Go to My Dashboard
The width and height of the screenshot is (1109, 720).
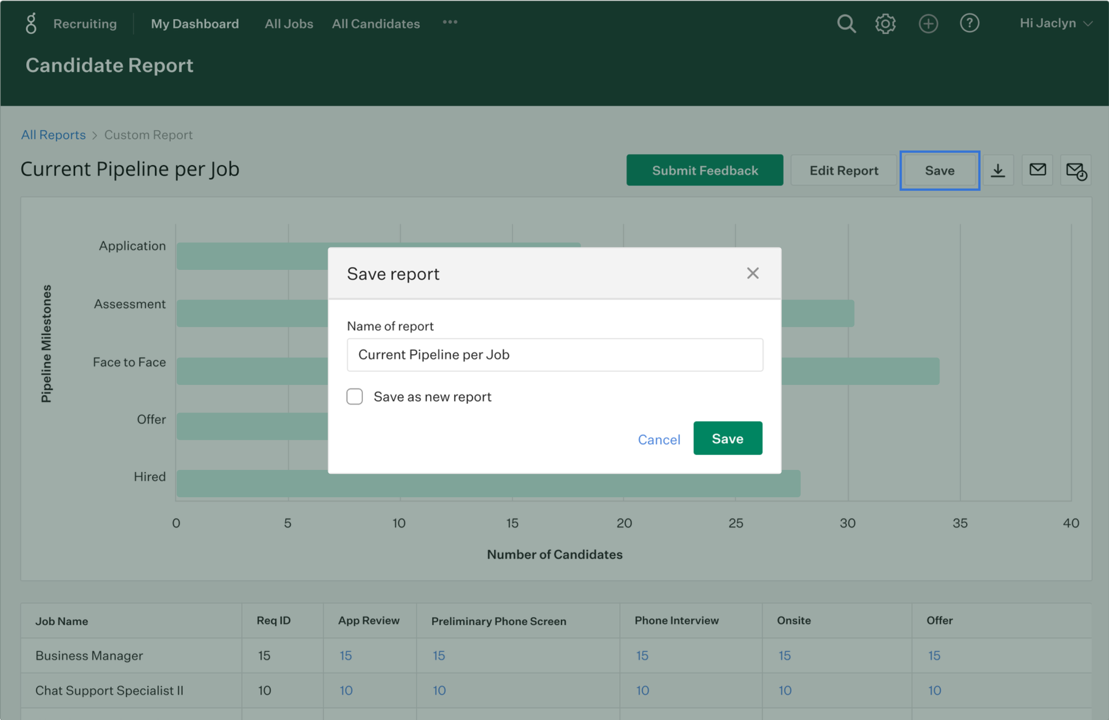coord(195,24)
